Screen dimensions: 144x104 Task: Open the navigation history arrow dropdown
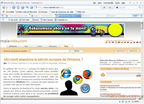(x=10, y=8)
